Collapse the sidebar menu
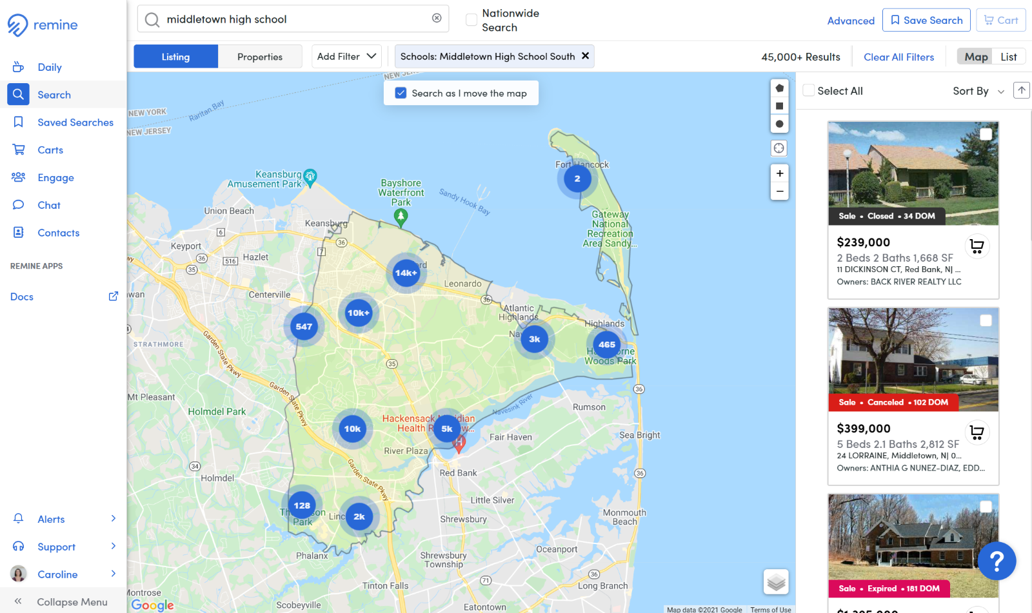Screen dimensions: 1032x613 [63, 601]
